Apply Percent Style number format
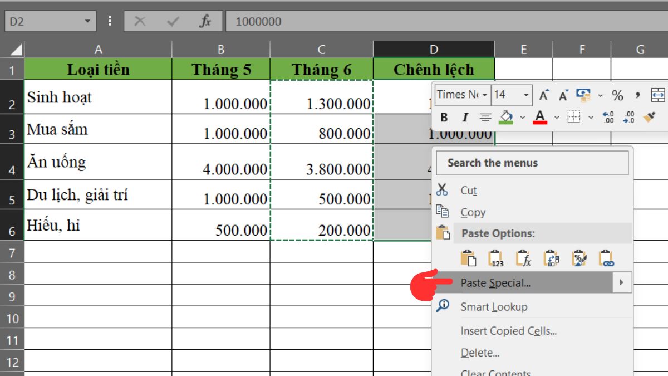The width and height of the screenshot is (668, 376). 618,96
